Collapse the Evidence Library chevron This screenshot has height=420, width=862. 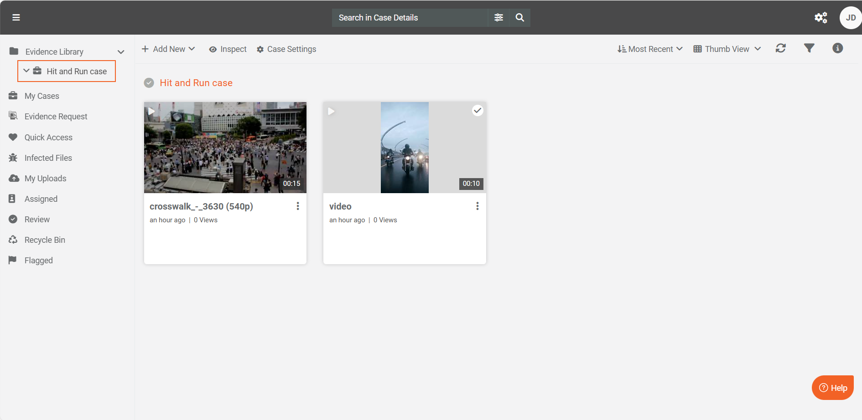121,52
